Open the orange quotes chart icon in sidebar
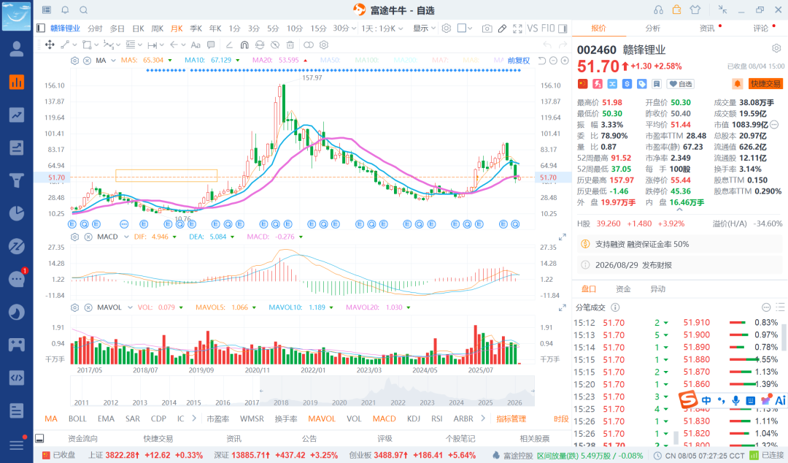This screenshot has width=788, height=463. 17,82
